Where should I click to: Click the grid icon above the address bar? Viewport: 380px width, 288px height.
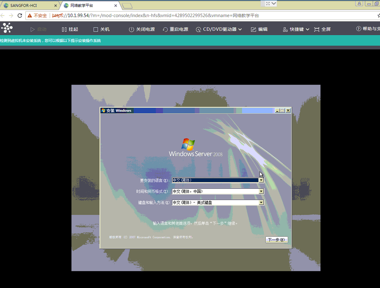(263, 3)
